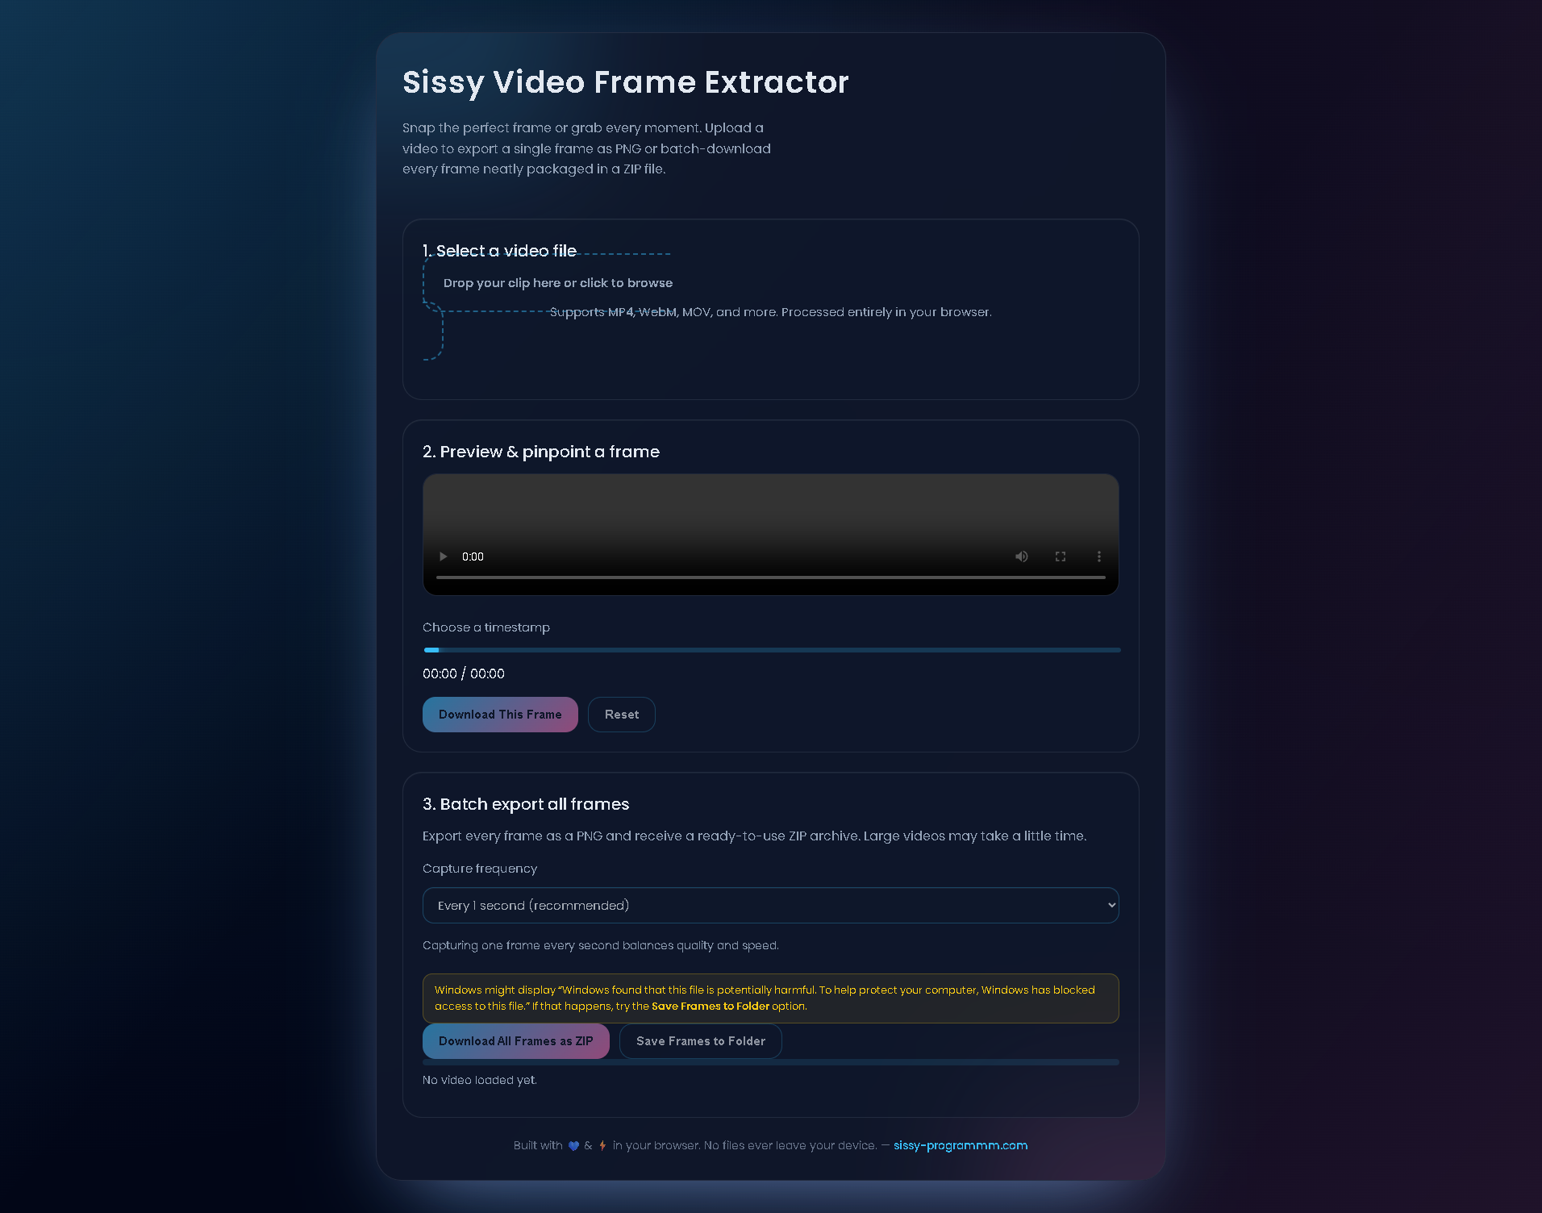Viewport: 1542px width, 1213px height.
Task: Click the video player progress bar
Action: click(x=771, y=577)
